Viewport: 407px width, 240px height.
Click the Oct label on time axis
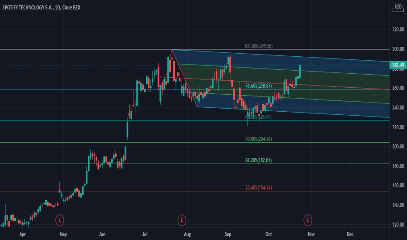tap(269, 234)
